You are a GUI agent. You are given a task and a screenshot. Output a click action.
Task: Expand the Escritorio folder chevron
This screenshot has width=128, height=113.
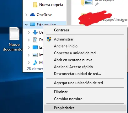pyautogui.click(x=29, y=47)
